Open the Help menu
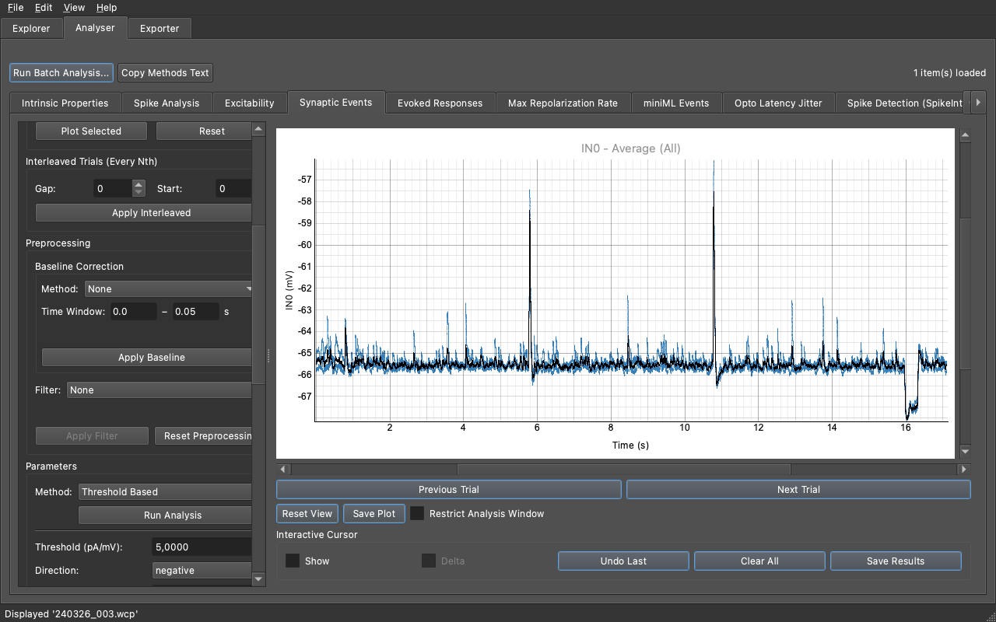The image size is (996, 622). click(107, 8)
